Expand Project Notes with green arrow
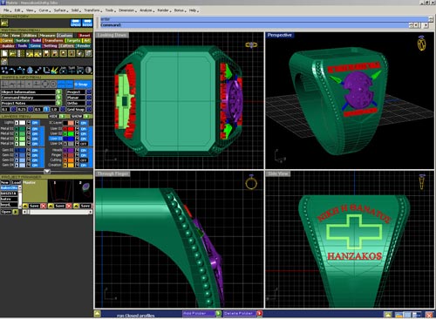436x319 pixels. pos(58,103)
